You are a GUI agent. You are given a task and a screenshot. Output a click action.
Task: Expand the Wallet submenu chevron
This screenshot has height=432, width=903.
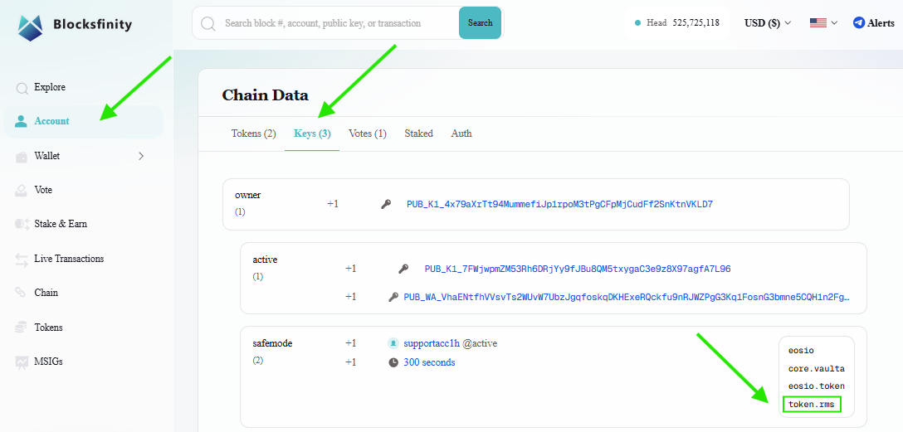click(x=141, y=156)
